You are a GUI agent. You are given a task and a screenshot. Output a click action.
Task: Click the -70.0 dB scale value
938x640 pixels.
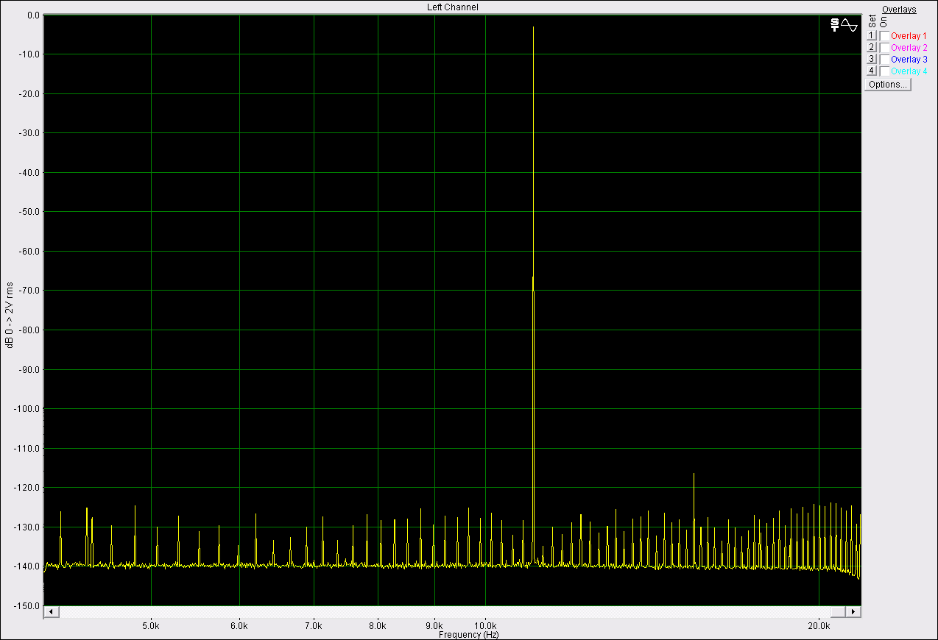click(x=30, y=291)
